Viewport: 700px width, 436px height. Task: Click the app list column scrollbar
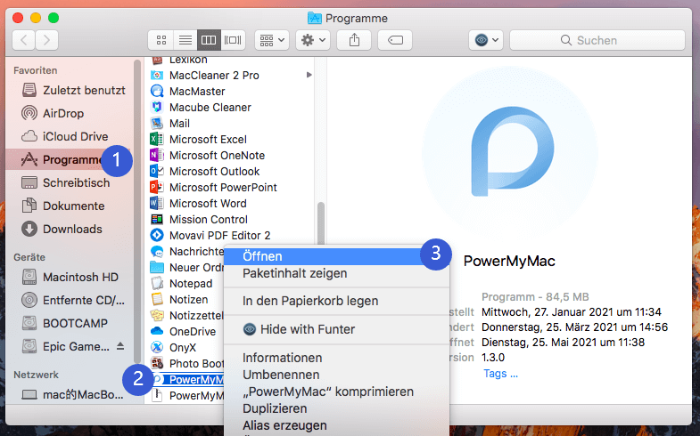(x=320, y=222)
